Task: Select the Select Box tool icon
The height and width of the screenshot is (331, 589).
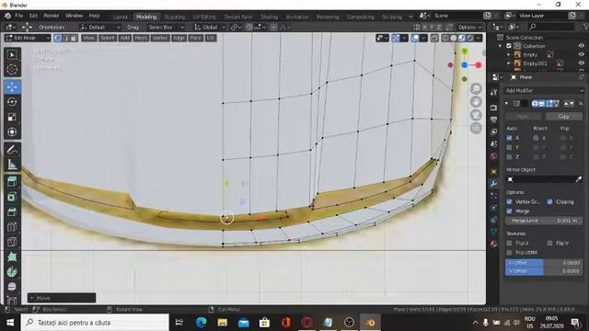Action: tap(12, 55)
